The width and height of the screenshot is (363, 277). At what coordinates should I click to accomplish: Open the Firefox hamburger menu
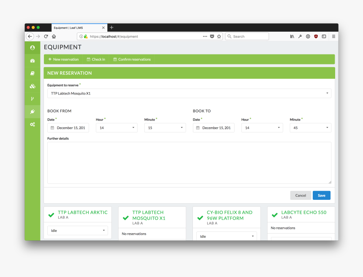coord(333,37)
